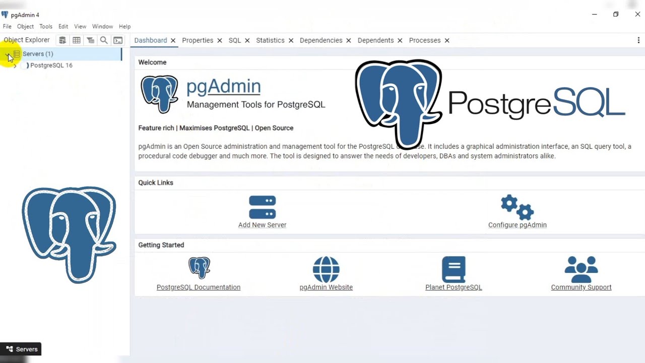The image size is (645, 363).
Task: Switch to the Dependents tab
Action: 375,40
